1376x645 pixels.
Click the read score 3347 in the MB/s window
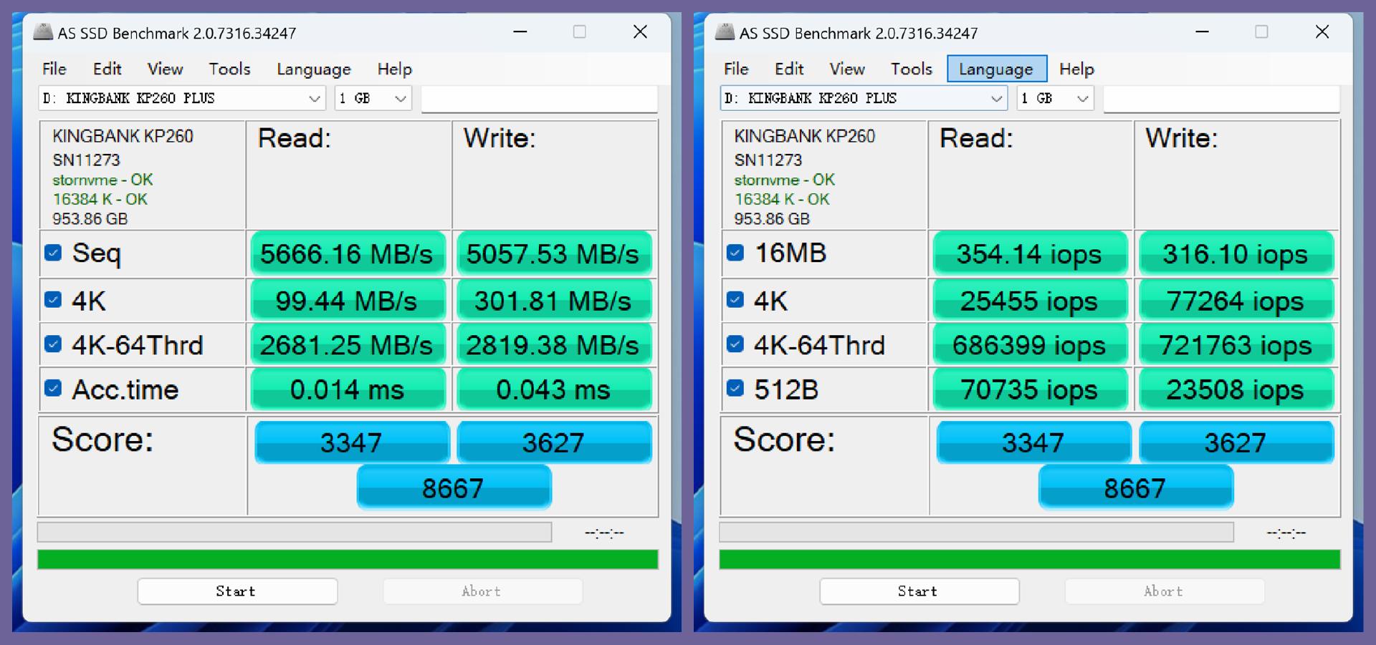(352, 442)
